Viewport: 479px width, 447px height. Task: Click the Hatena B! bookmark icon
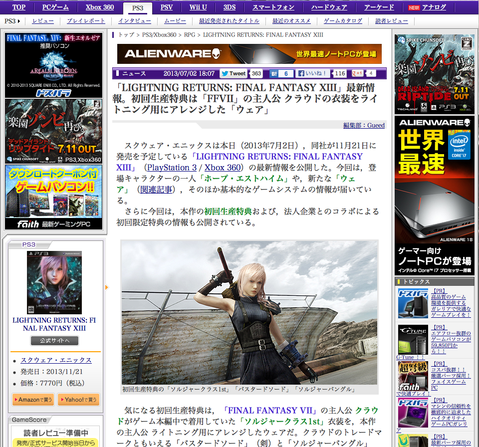point(274,73)
